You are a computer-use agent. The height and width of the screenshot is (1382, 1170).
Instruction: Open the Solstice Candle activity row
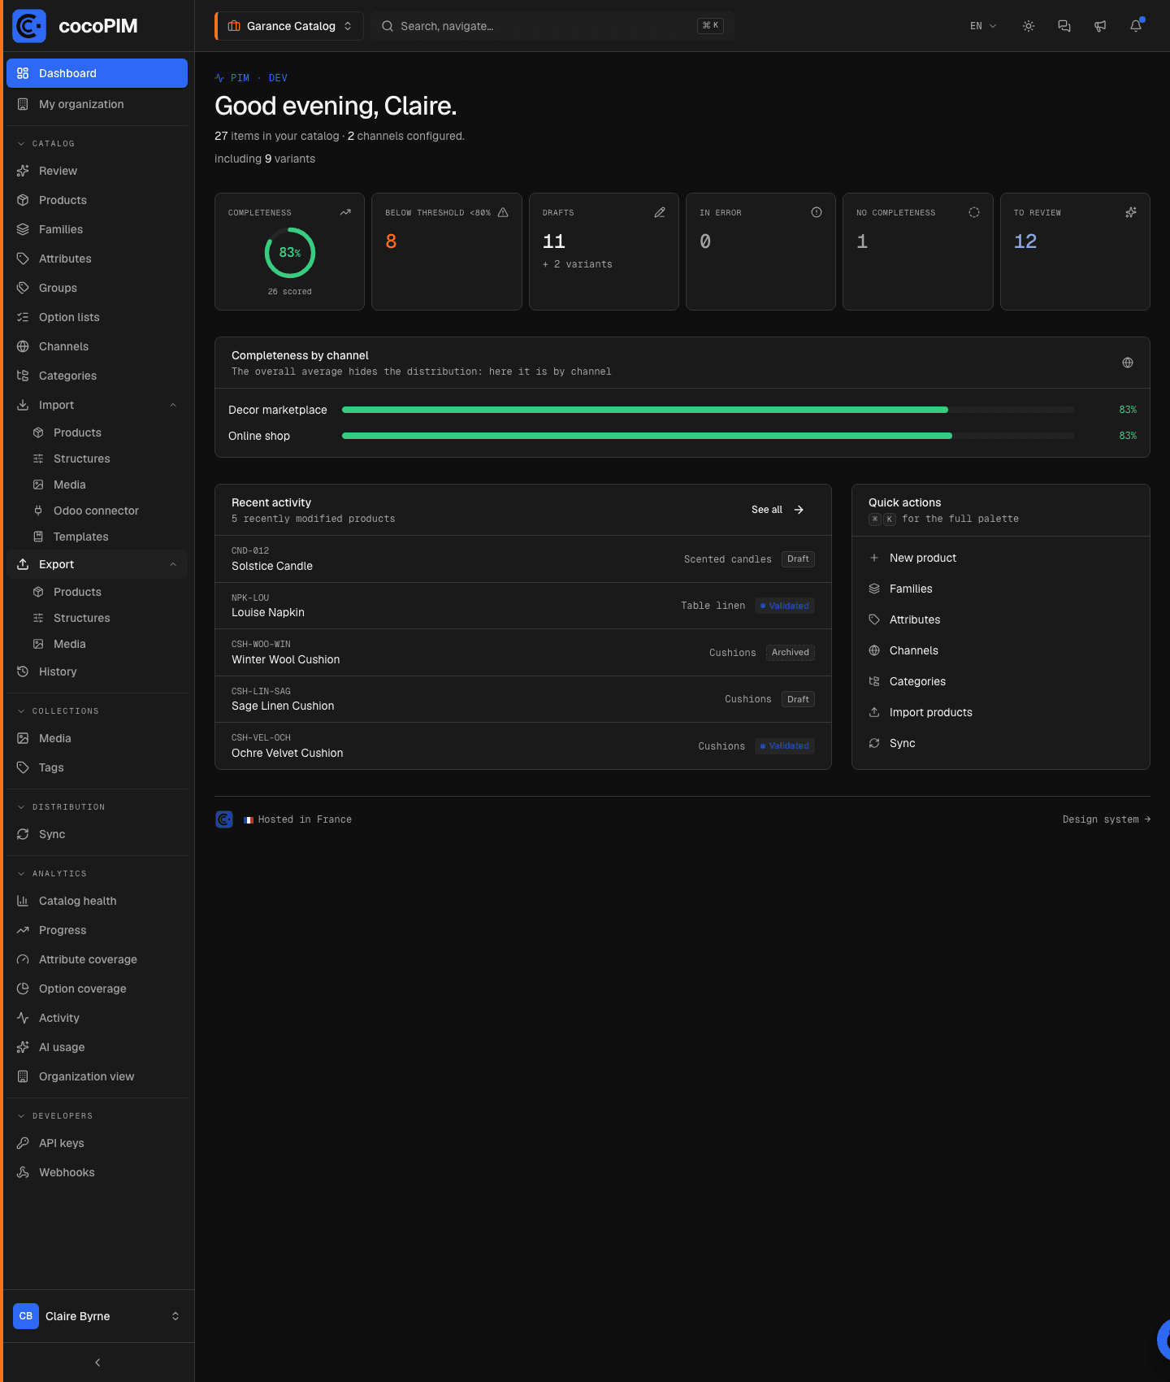point(523,559)
